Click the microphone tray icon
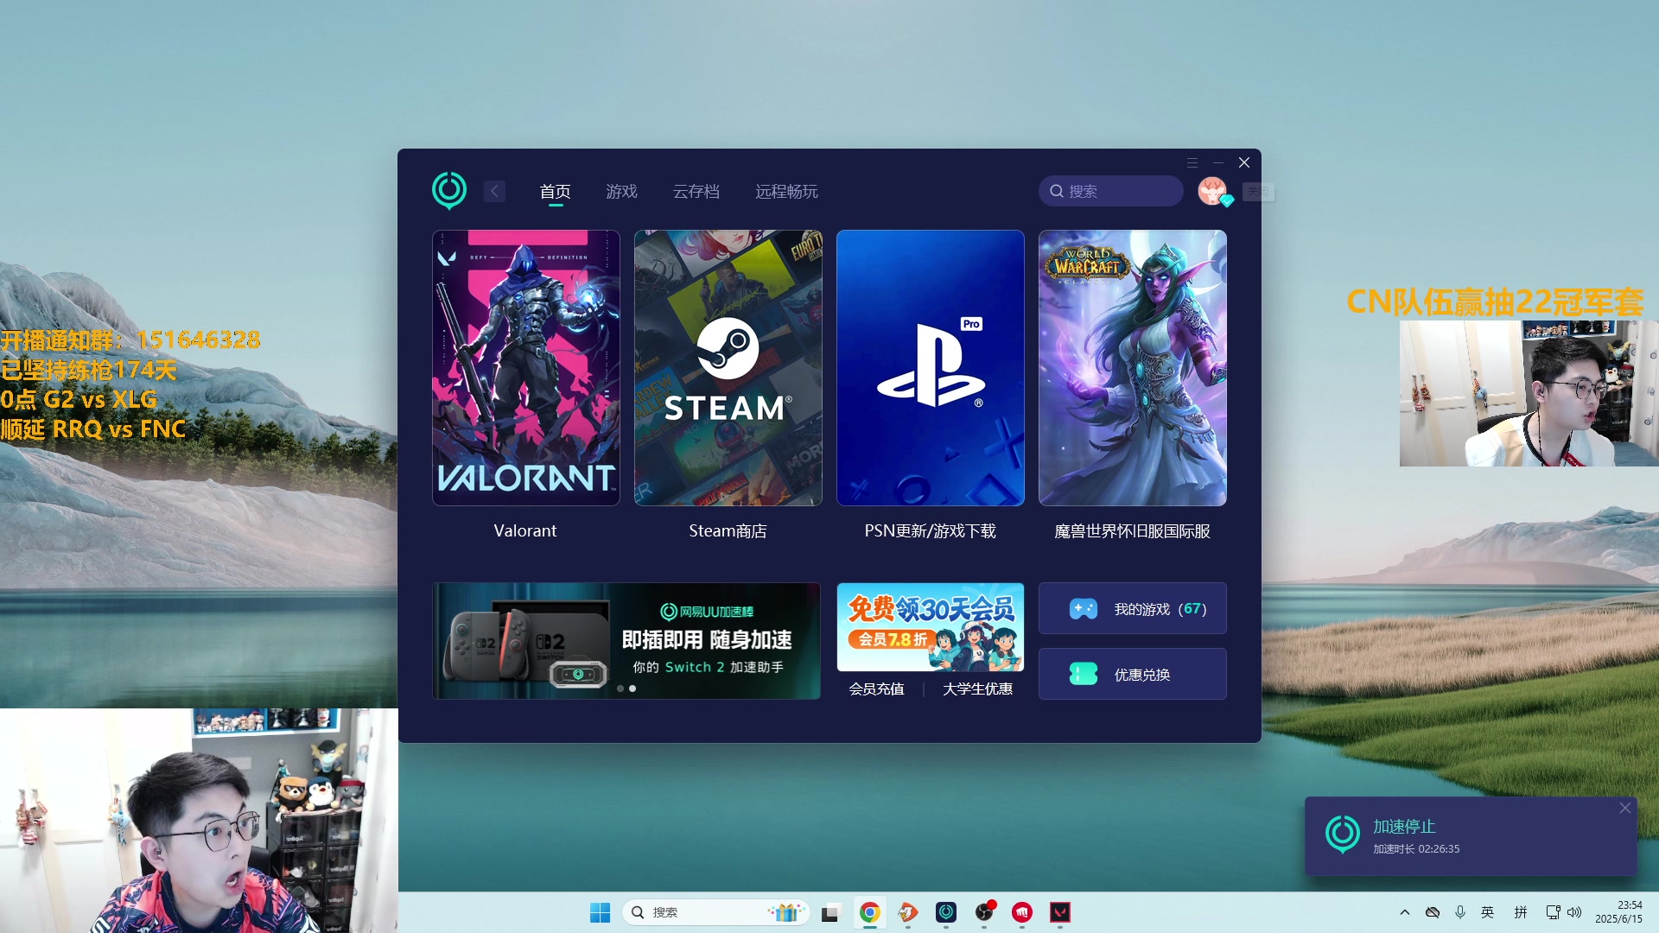 pyautogui.click(x=1460, y=912)
